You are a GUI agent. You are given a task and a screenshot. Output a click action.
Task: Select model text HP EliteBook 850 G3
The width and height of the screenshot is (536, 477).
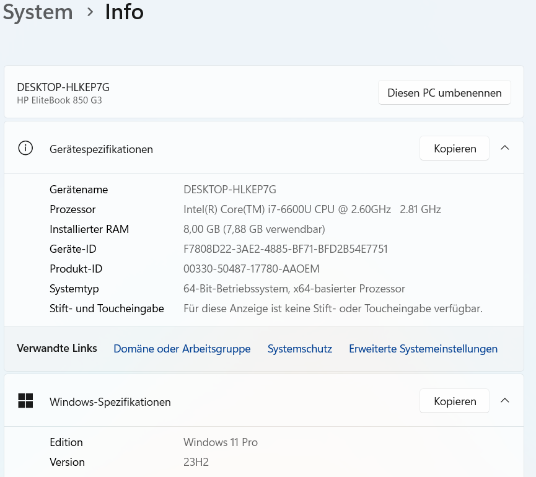coord(59,100)
